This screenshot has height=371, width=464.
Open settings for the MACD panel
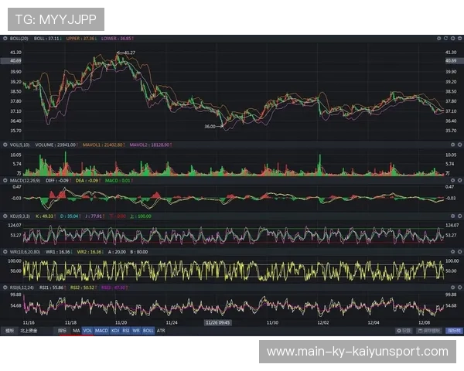pos(452,181)
